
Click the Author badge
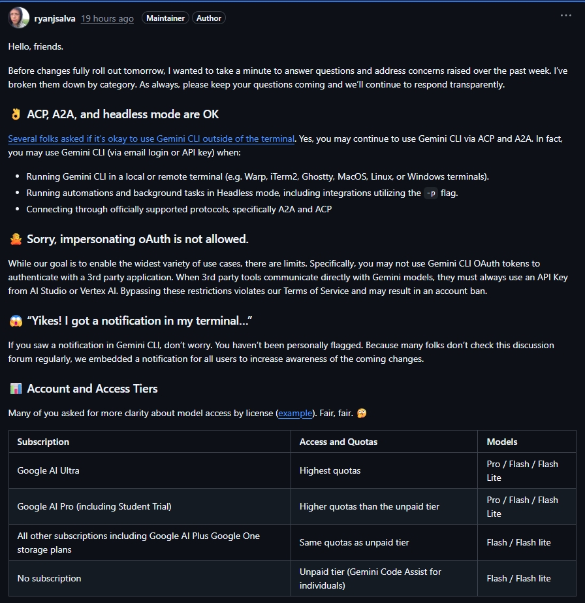point(209,18)
